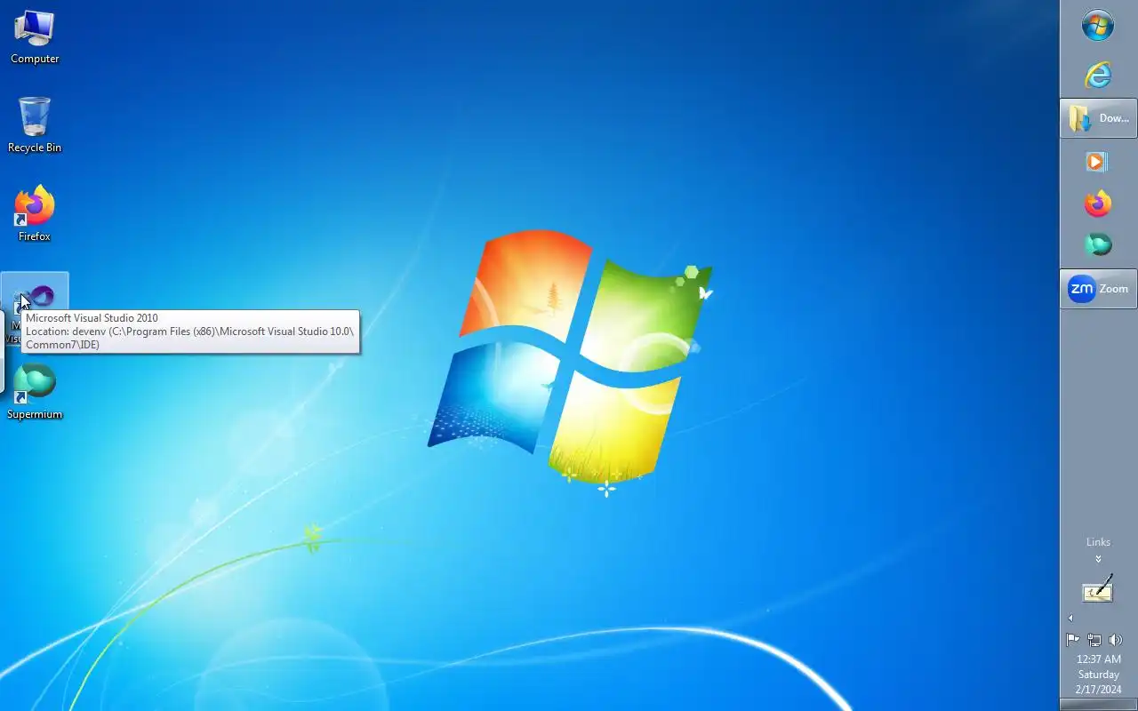Viewport: 1138px width, 711px height.
Task: Launch Windows Media Player from the taskbar
Action: tap(1096, 162)
